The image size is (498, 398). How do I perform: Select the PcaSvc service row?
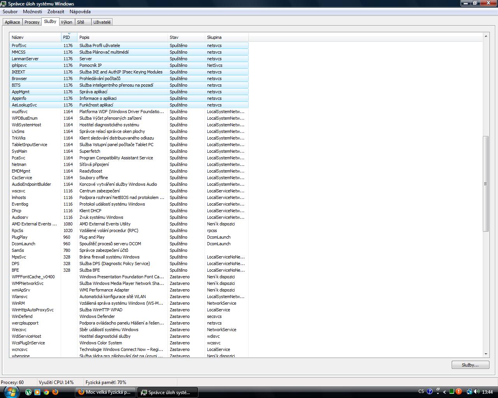129,158
